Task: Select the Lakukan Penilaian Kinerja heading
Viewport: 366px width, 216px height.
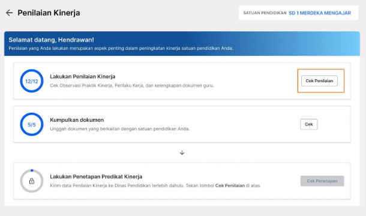Action: coord(83,77)
